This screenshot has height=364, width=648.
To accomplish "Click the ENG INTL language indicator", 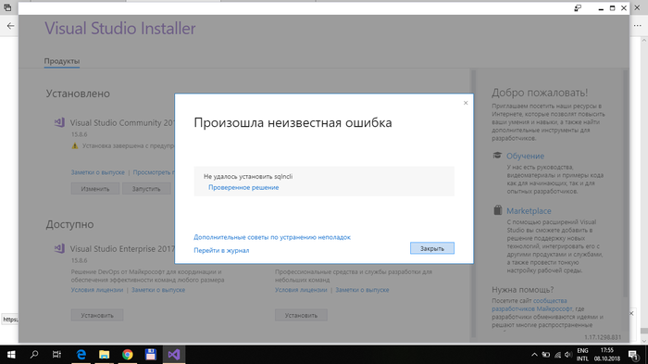I will [582, 355].
